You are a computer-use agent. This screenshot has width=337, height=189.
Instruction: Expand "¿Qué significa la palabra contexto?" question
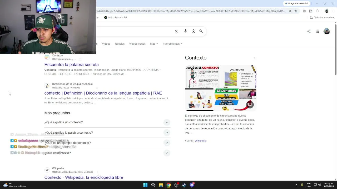click(107, 133)
